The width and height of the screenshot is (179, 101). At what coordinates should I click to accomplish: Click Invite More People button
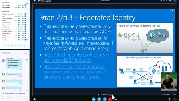[7, 46]
